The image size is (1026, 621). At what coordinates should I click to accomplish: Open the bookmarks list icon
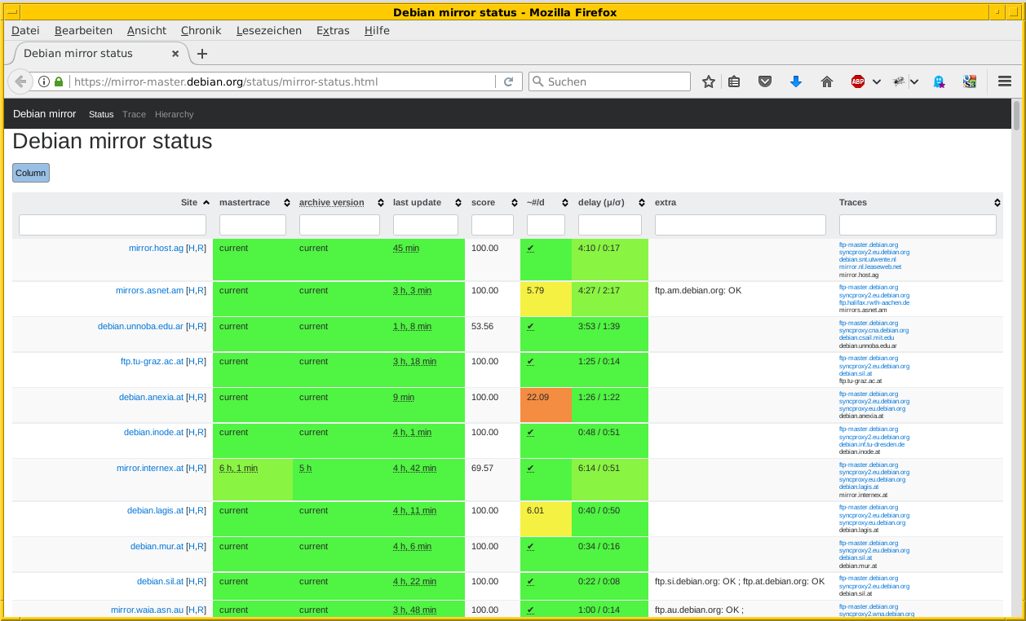click(734, 81)
